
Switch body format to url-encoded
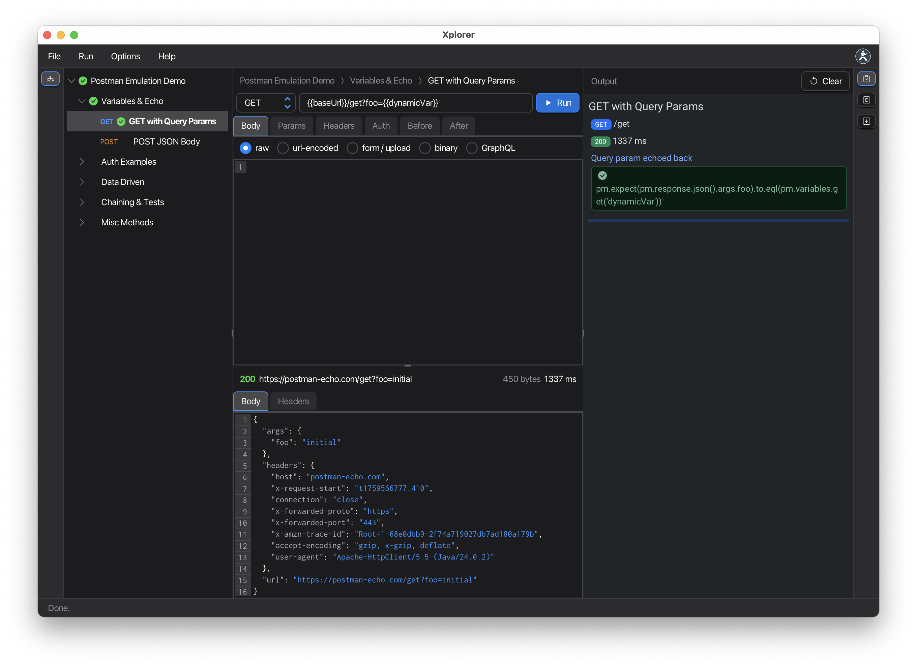[x=283, y=148]
